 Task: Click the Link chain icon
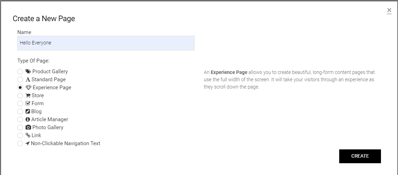coord(28,135)
